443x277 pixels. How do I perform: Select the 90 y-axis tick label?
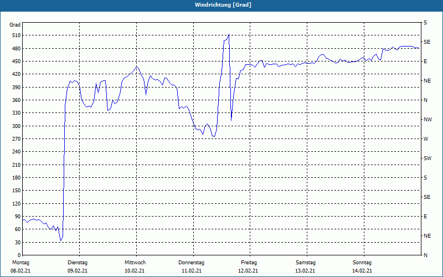click(18, 217)
